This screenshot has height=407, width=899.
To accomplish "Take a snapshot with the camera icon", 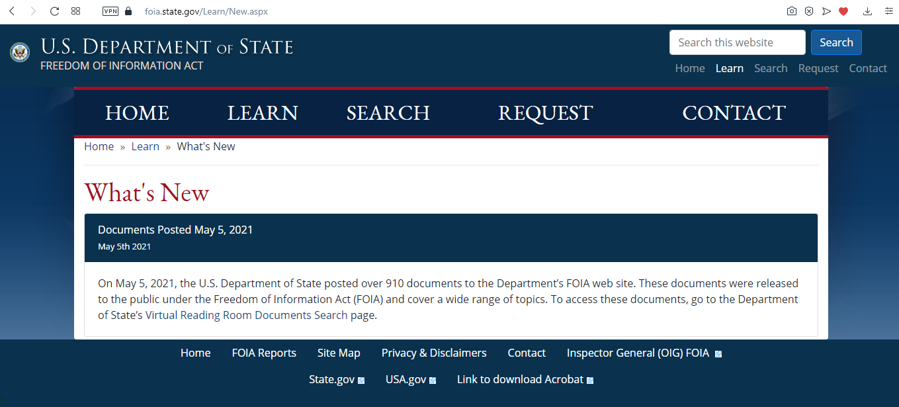I will pos(792,11).
